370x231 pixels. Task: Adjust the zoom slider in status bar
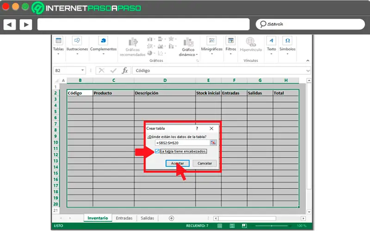271,226
